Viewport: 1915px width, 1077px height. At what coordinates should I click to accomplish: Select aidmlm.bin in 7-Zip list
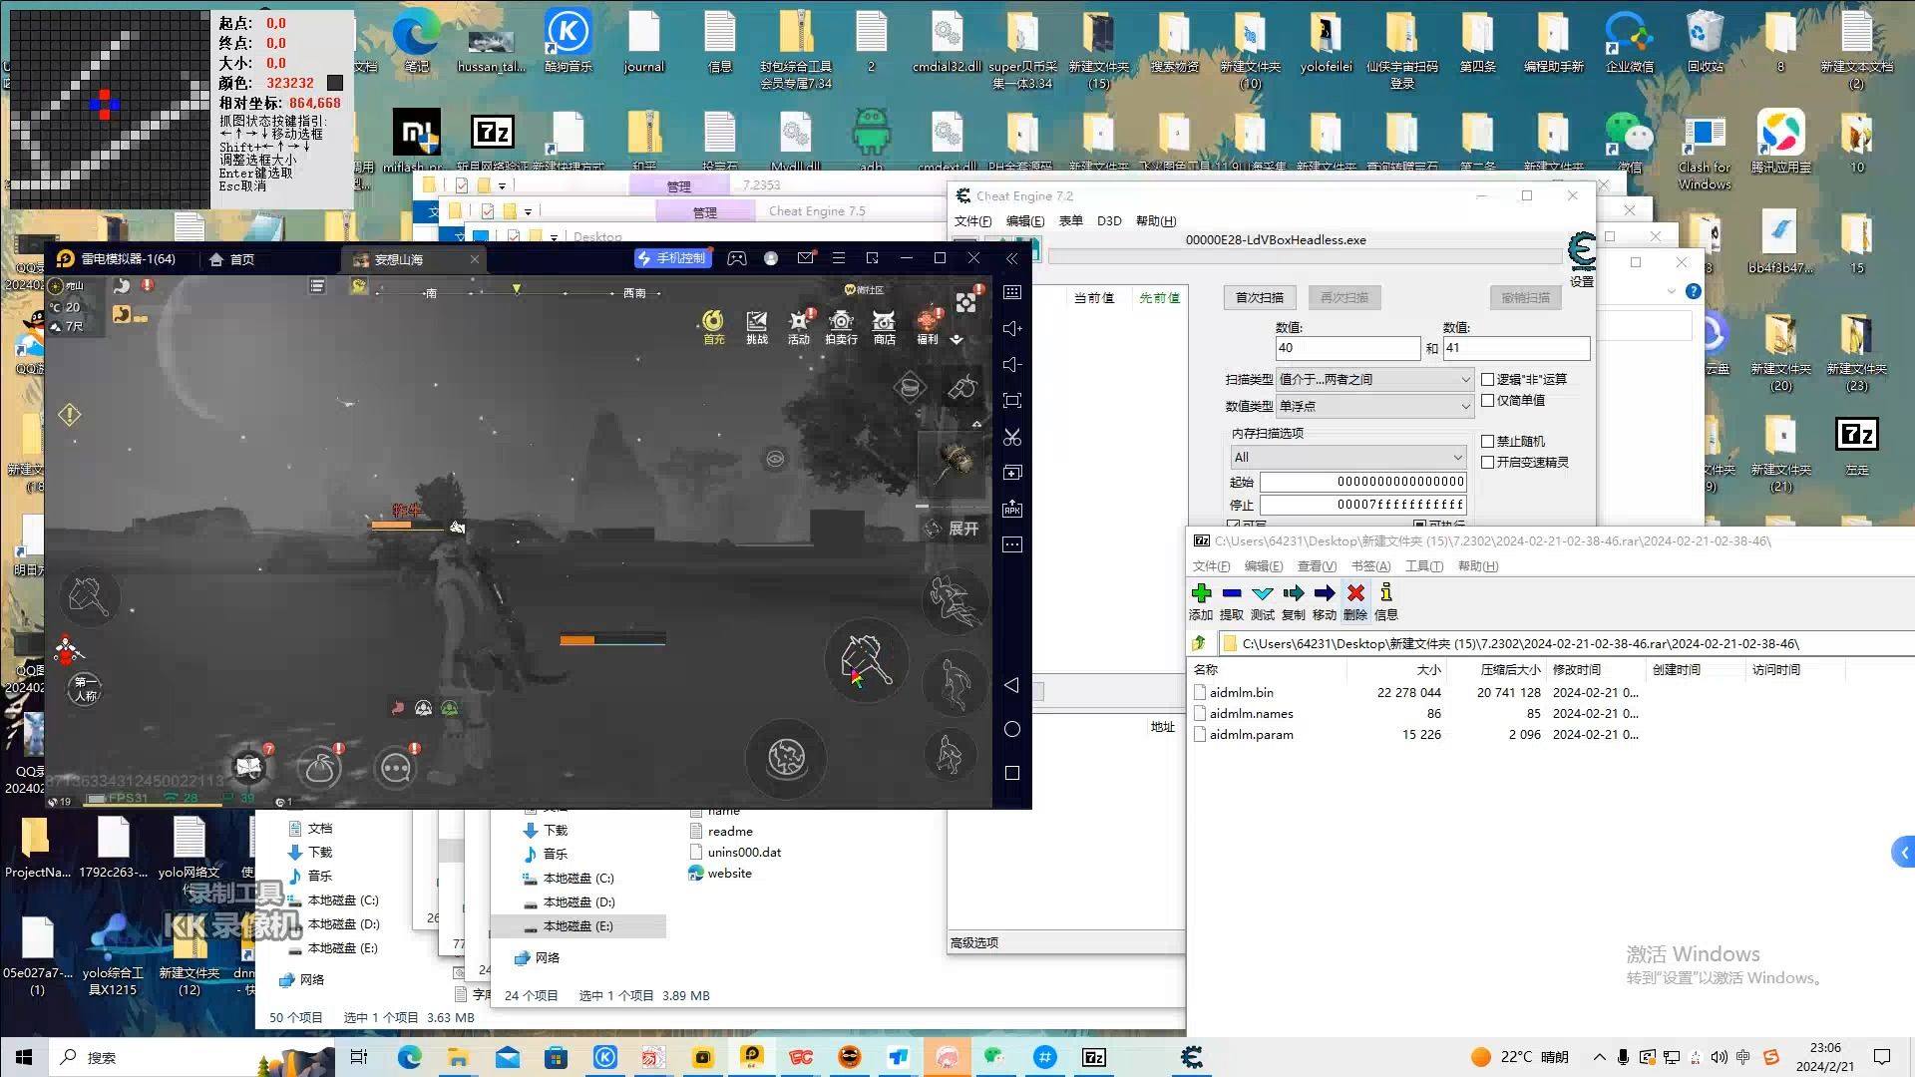(1241, 692)
